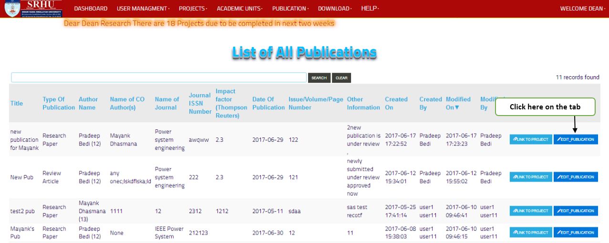
Task: Sort by Type Of Publication column
Action: 59,103
